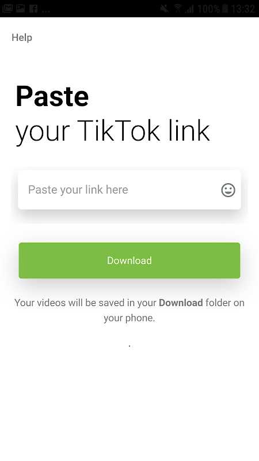Tap the 13:32 clock in status bar
The height and width of the screenshot is (461, 259).
(243, 9)
